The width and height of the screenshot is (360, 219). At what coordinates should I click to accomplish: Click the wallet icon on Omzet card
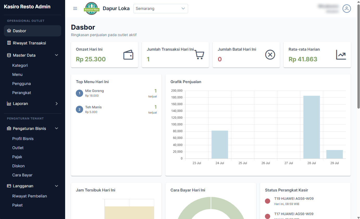[128, 55]
